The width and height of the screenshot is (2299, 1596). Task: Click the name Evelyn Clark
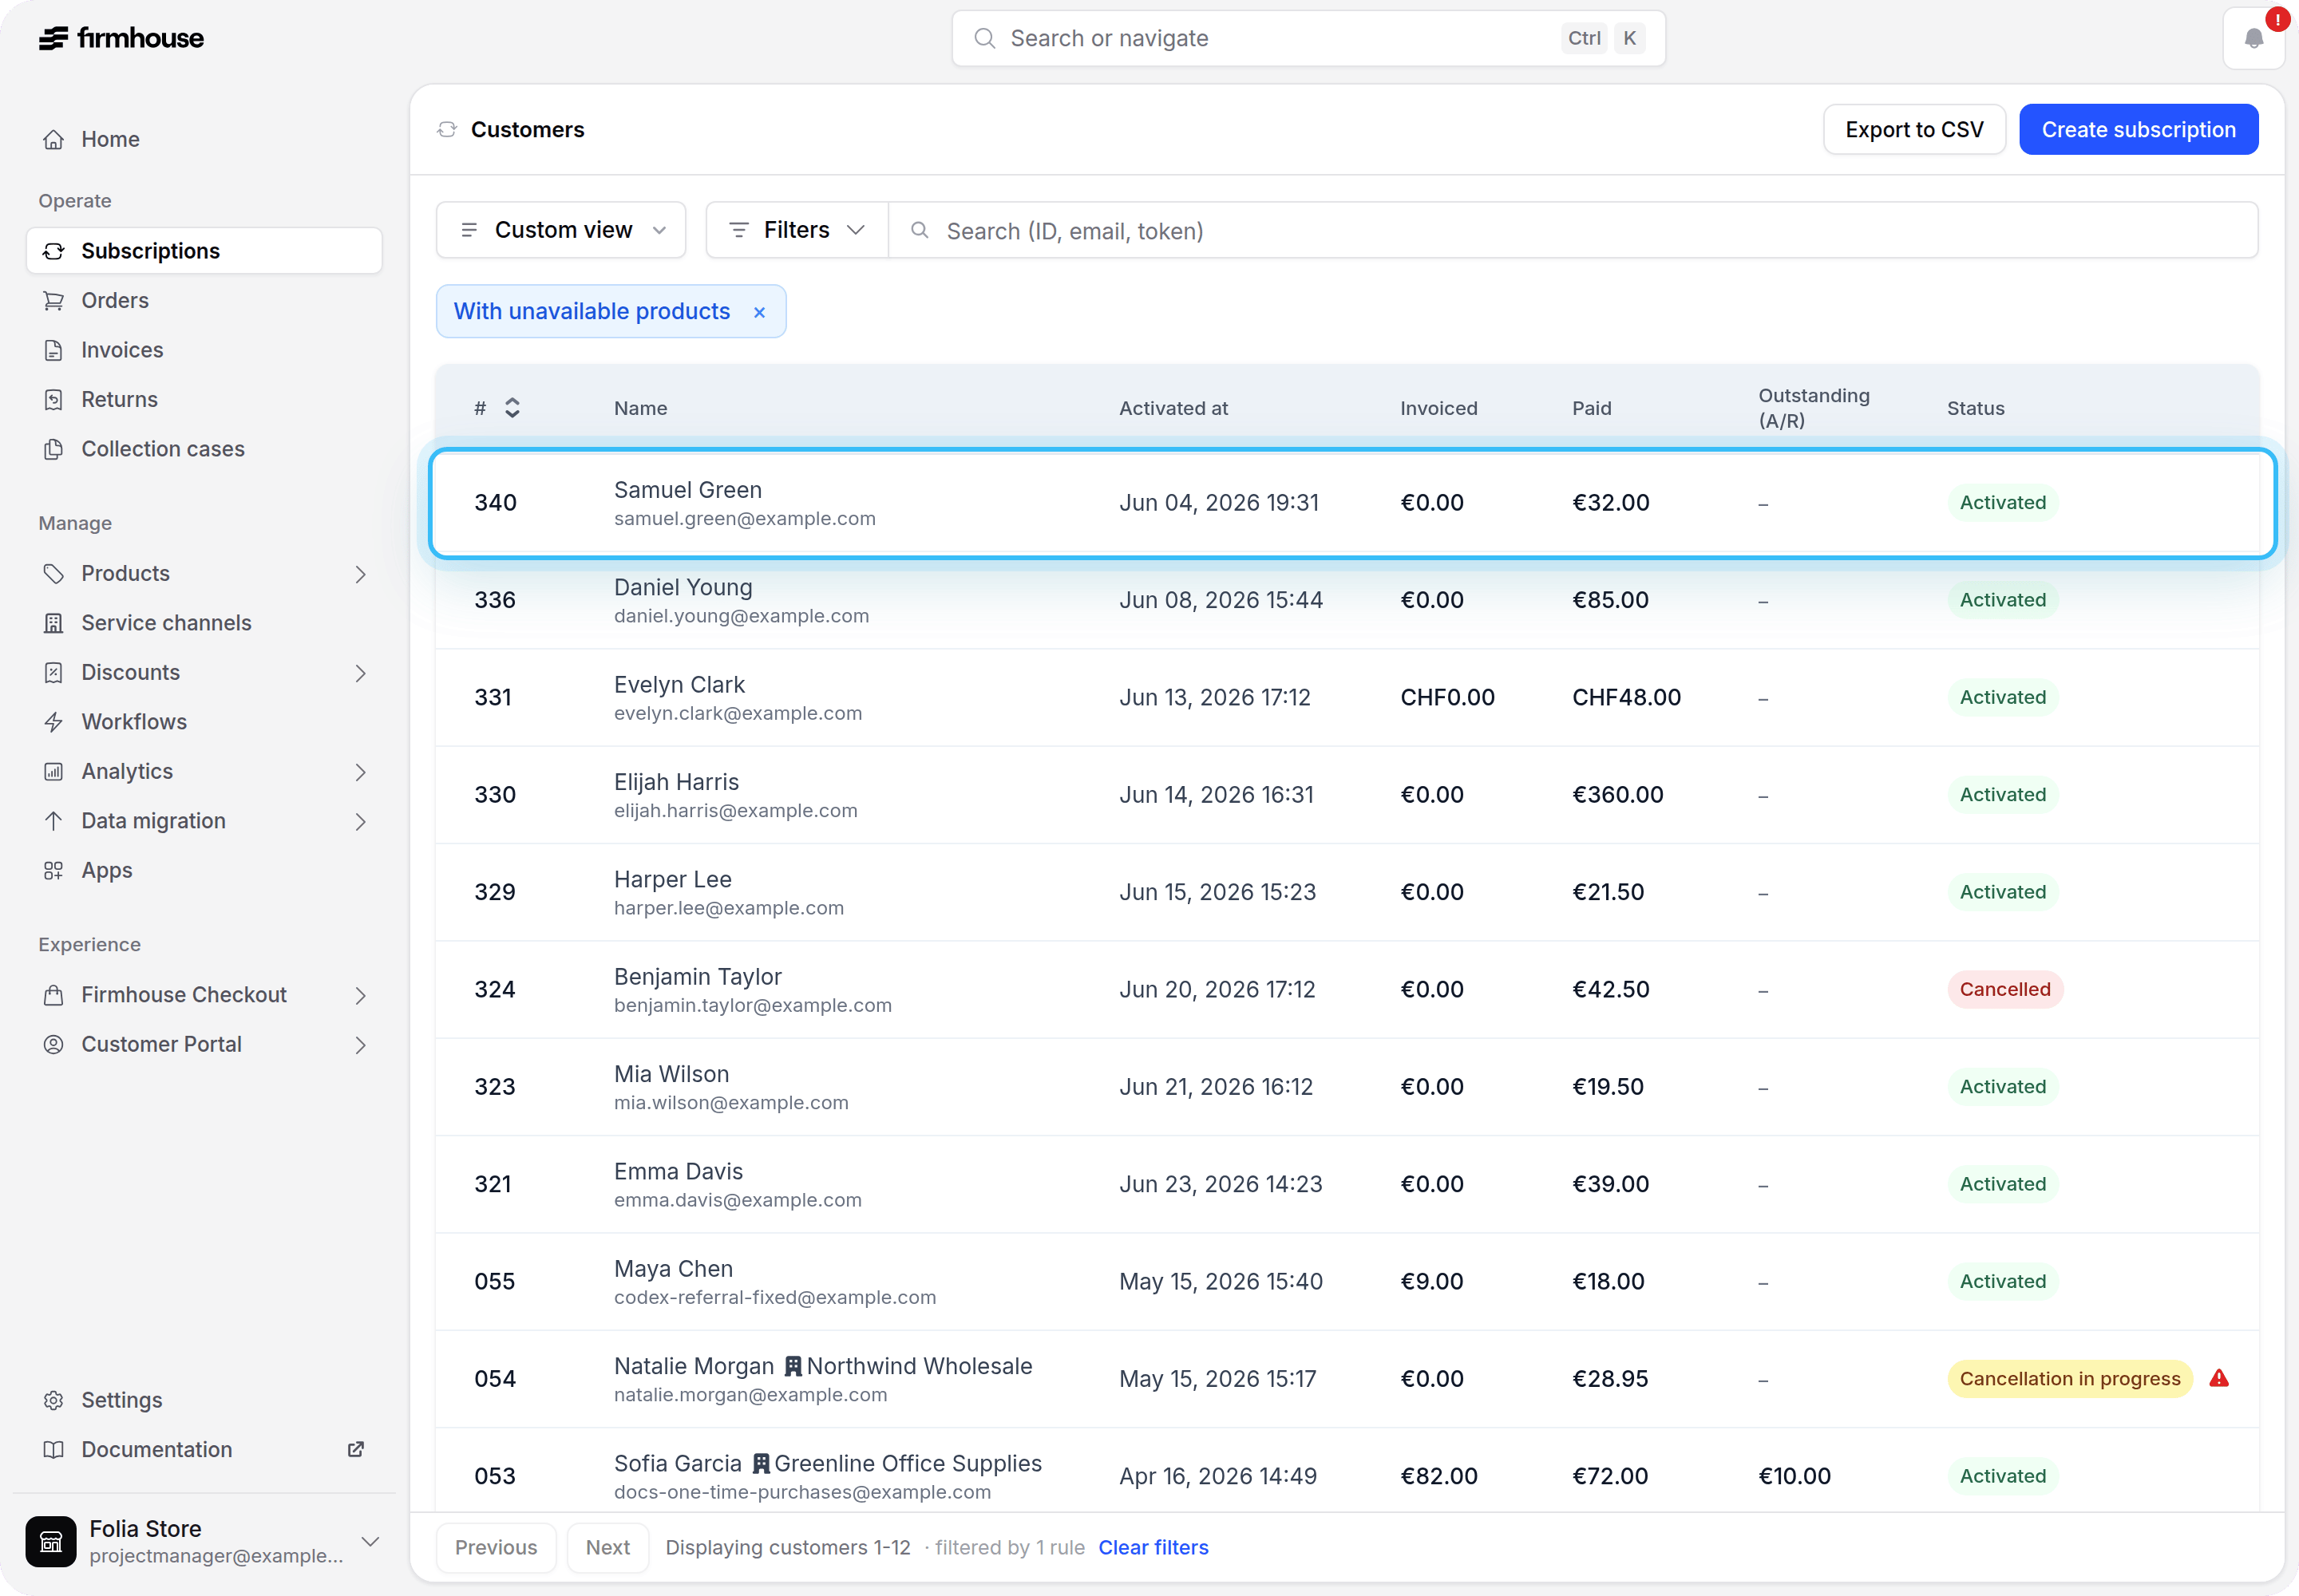(x=679, y=685)
